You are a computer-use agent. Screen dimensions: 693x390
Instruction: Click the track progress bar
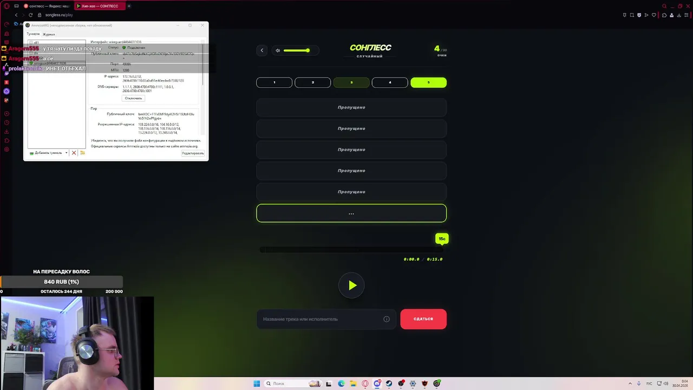click(351, 250)
